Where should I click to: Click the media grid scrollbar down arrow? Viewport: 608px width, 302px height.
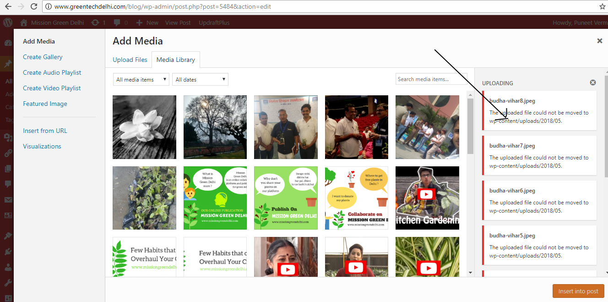click(470, 273)
